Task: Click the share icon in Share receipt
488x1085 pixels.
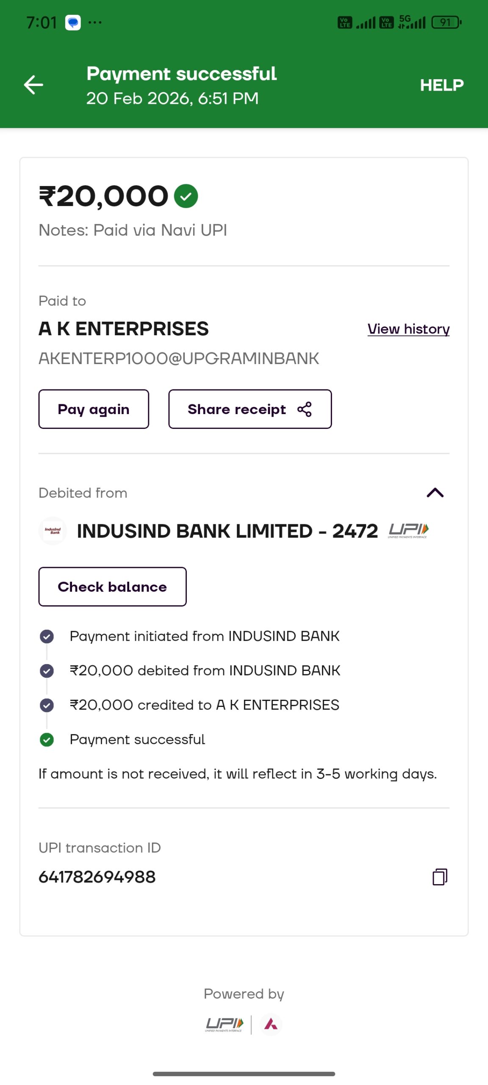Action: [305, 409]
